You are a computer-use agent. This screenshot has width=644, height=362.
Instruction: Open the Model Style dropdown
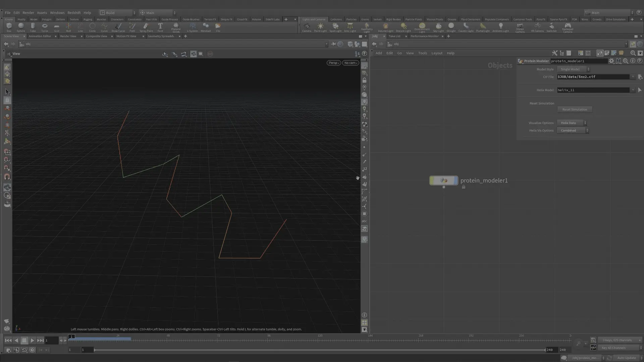tap(574, 69)
